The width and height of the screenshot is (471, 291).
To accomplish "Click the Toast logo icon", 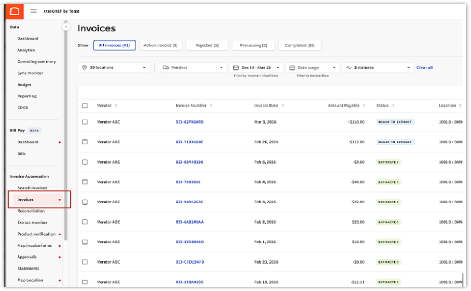I will (15, 11).
